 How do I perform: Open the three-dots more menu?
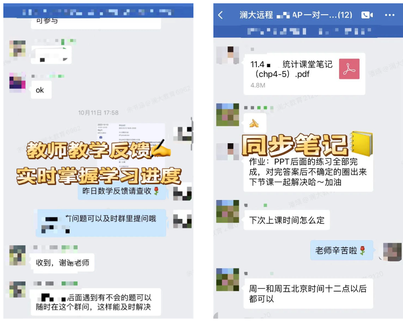[x=390, y=15]
